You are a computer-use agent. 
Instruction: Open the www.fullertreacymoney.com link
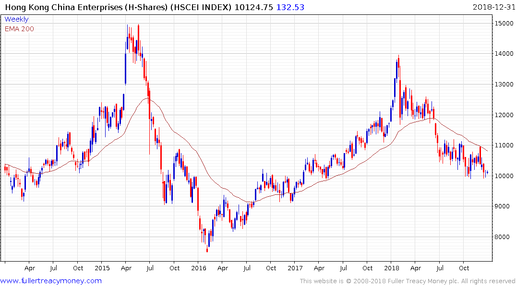[x=51, y=281]
